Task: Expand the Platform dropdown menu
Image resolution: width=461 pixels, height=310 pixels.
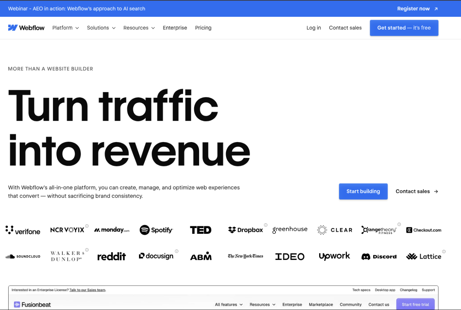Action: 66,28
